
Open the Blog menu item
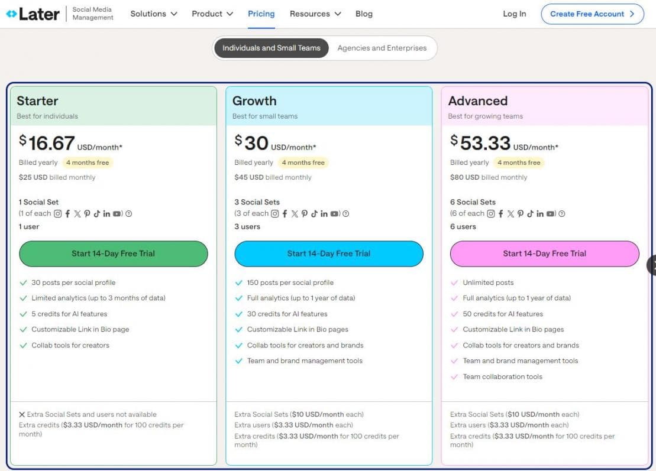tap(364, 14)
